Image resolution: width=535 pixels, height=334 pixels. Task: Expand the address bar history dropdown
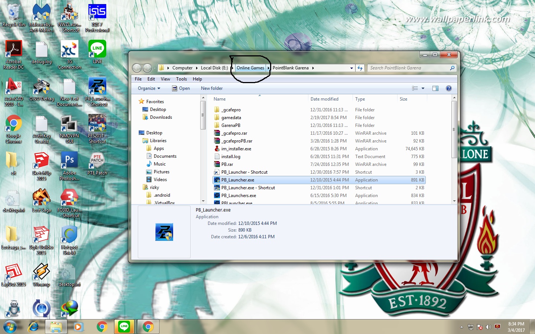tap(351, 68)
